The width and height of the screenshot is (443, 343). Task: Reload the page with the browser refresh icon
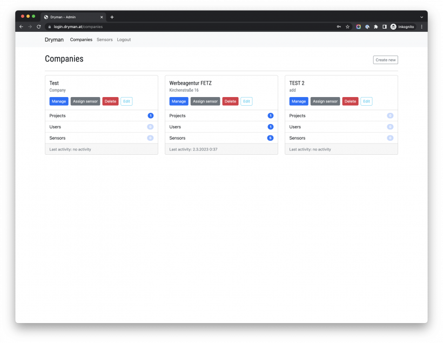click(x=38, y=26)
